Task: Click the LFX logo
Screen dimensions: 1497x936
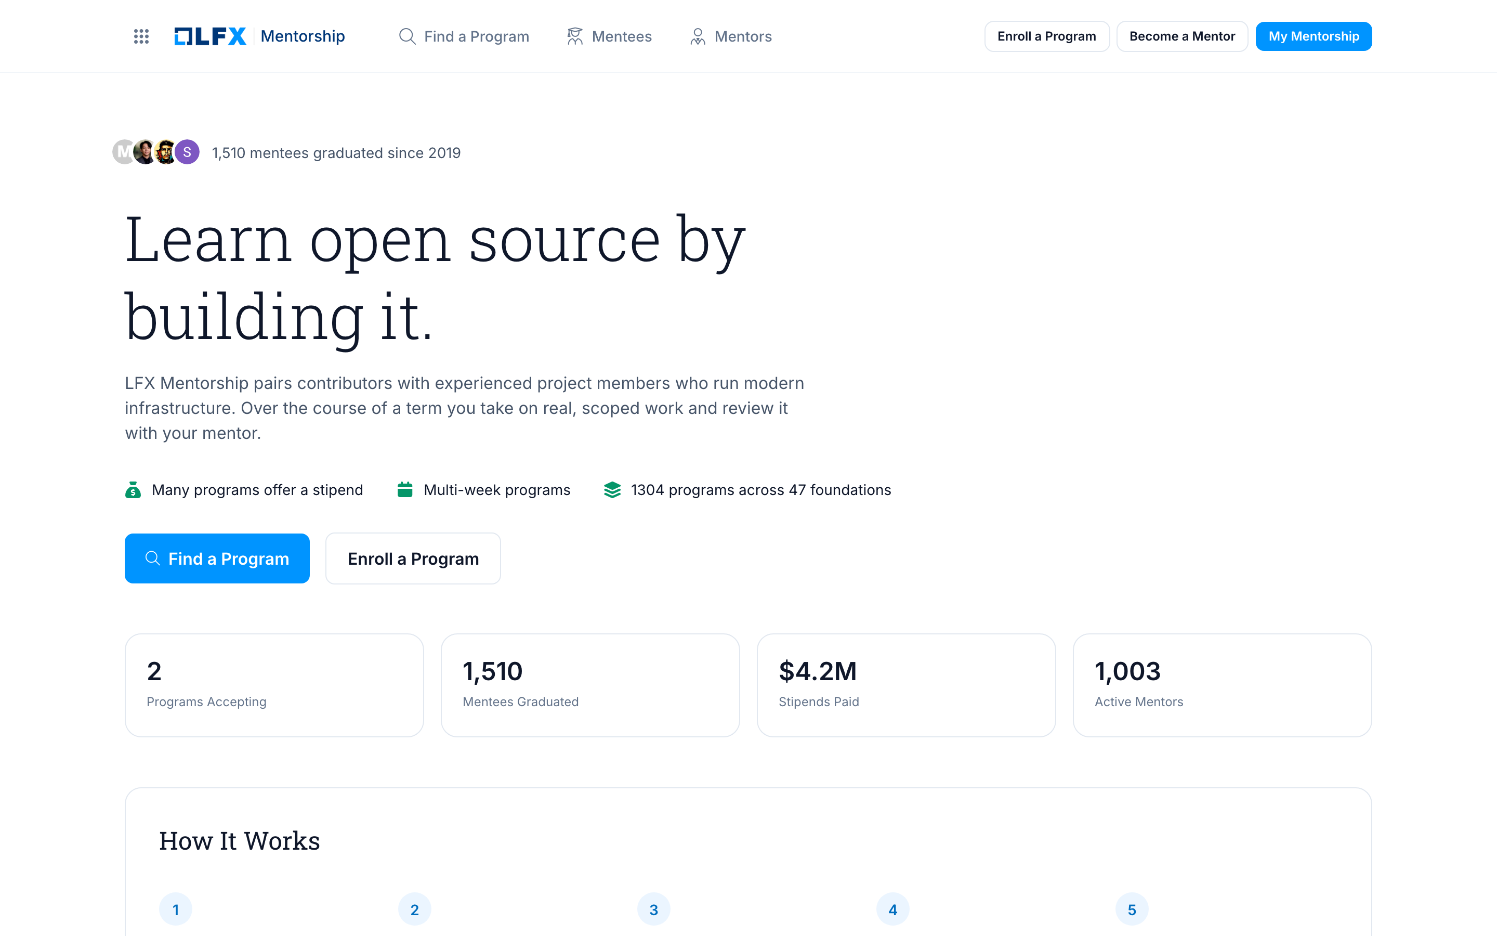Action: [x=211, y=36]
